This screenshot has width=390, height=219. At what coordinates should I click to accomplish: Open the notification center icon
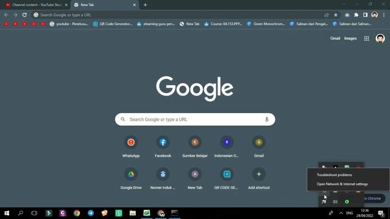(x=381, y=213)
